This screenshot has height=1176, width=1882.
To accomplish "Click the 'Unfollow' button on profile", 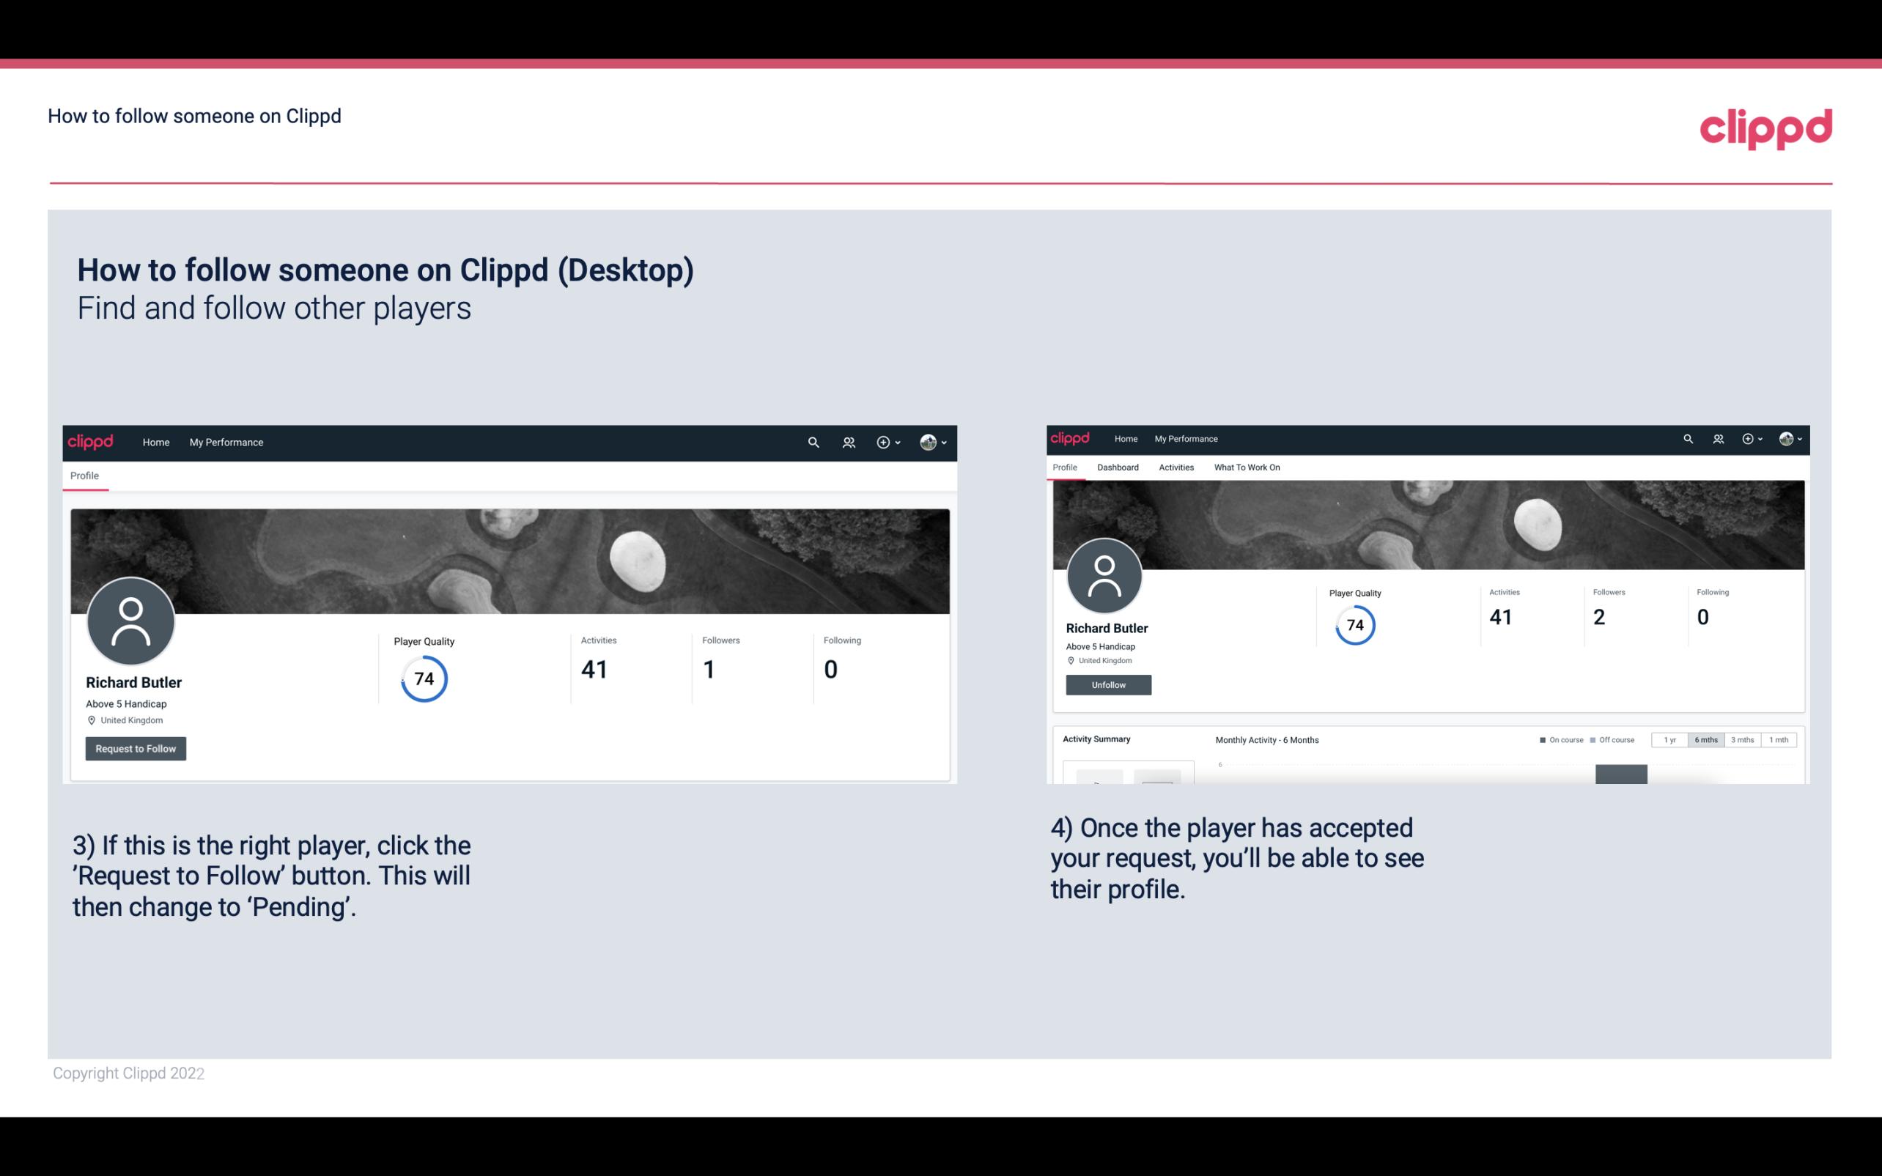I will [x=1107, y=684].
